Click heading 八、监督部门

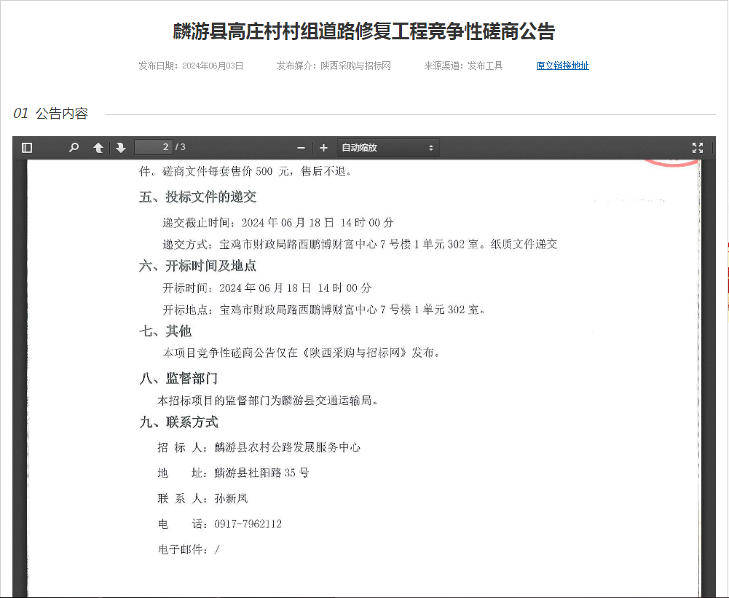[178, 379]
